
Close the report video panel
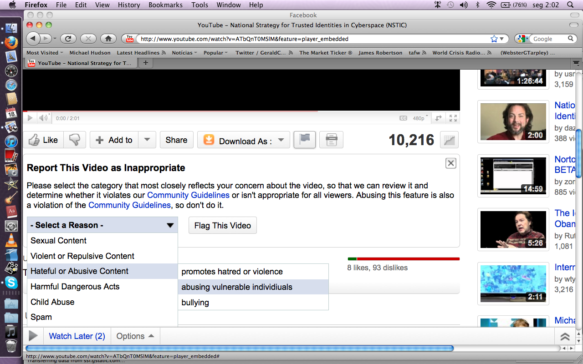pos(450,163)
